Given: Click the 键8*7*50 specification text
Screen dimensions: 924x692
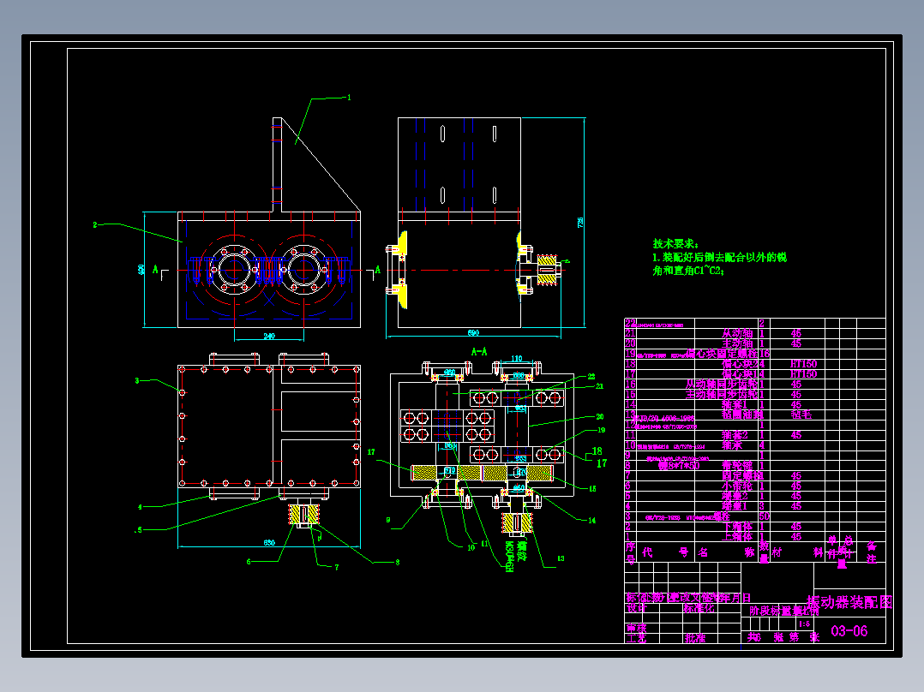Looking at the screenshot, I should tap(679, 465).
